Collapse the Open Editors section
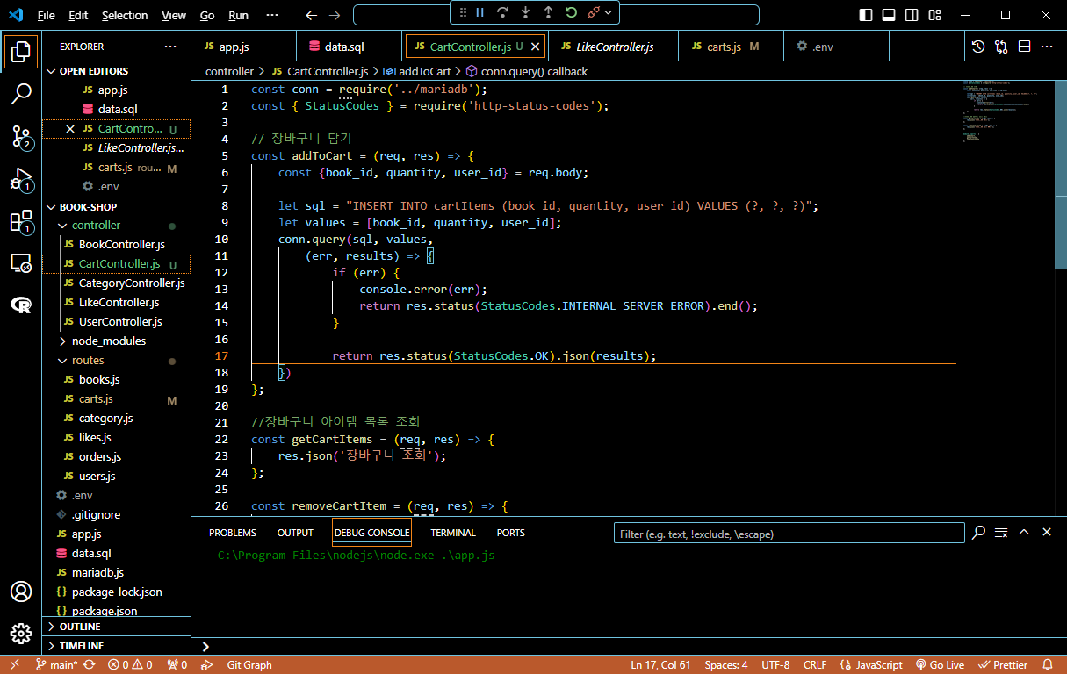The height and width of the screenshot is (674, 1067). (117, 71)
